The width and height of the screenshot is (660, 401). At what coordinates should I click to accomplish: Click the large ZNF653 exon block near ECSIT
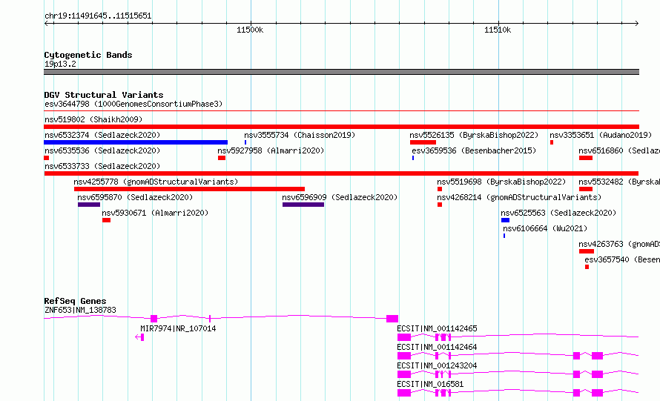392,319
